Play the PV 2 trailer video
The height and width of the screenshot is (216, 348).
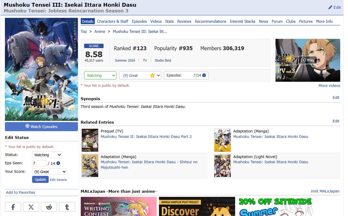coord(308,60)
